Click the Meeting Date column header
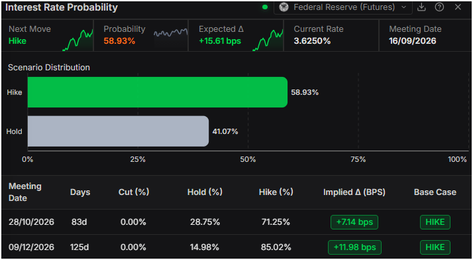The image size is (473, 260). coord(25,192)
